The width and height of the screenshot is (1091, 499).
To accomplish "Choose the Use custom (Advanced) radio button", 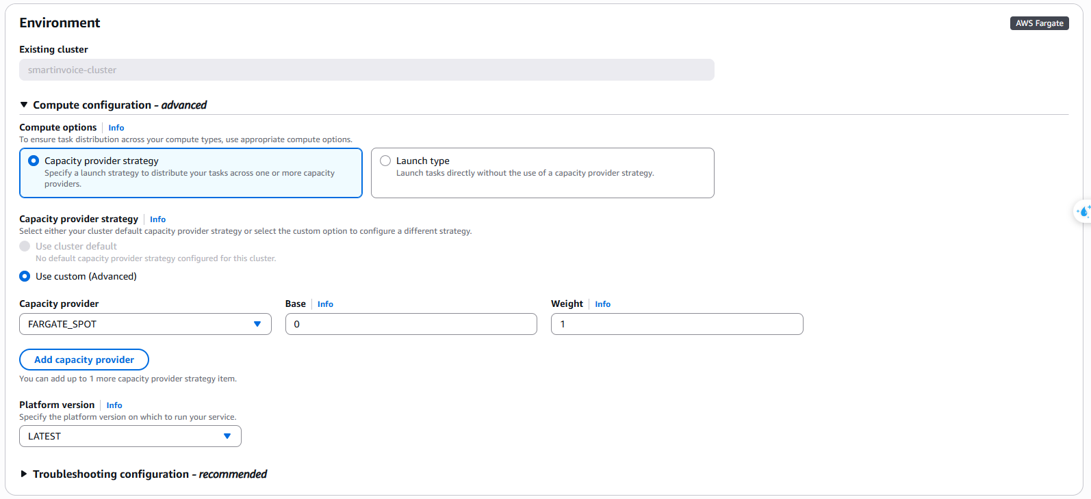I will 25,276.
